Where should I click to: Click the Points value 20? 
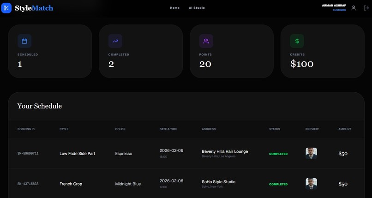(205, 64)
